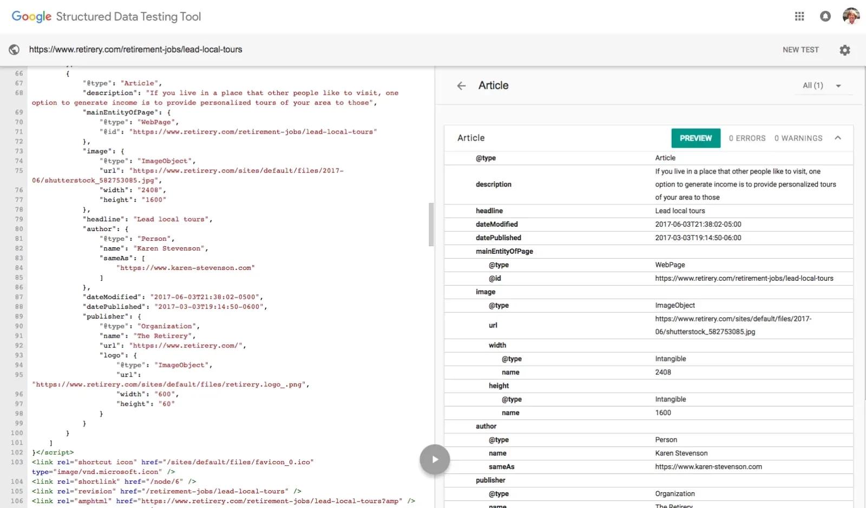
Task: Go back using the arrow beside Article
Action: 461,85
